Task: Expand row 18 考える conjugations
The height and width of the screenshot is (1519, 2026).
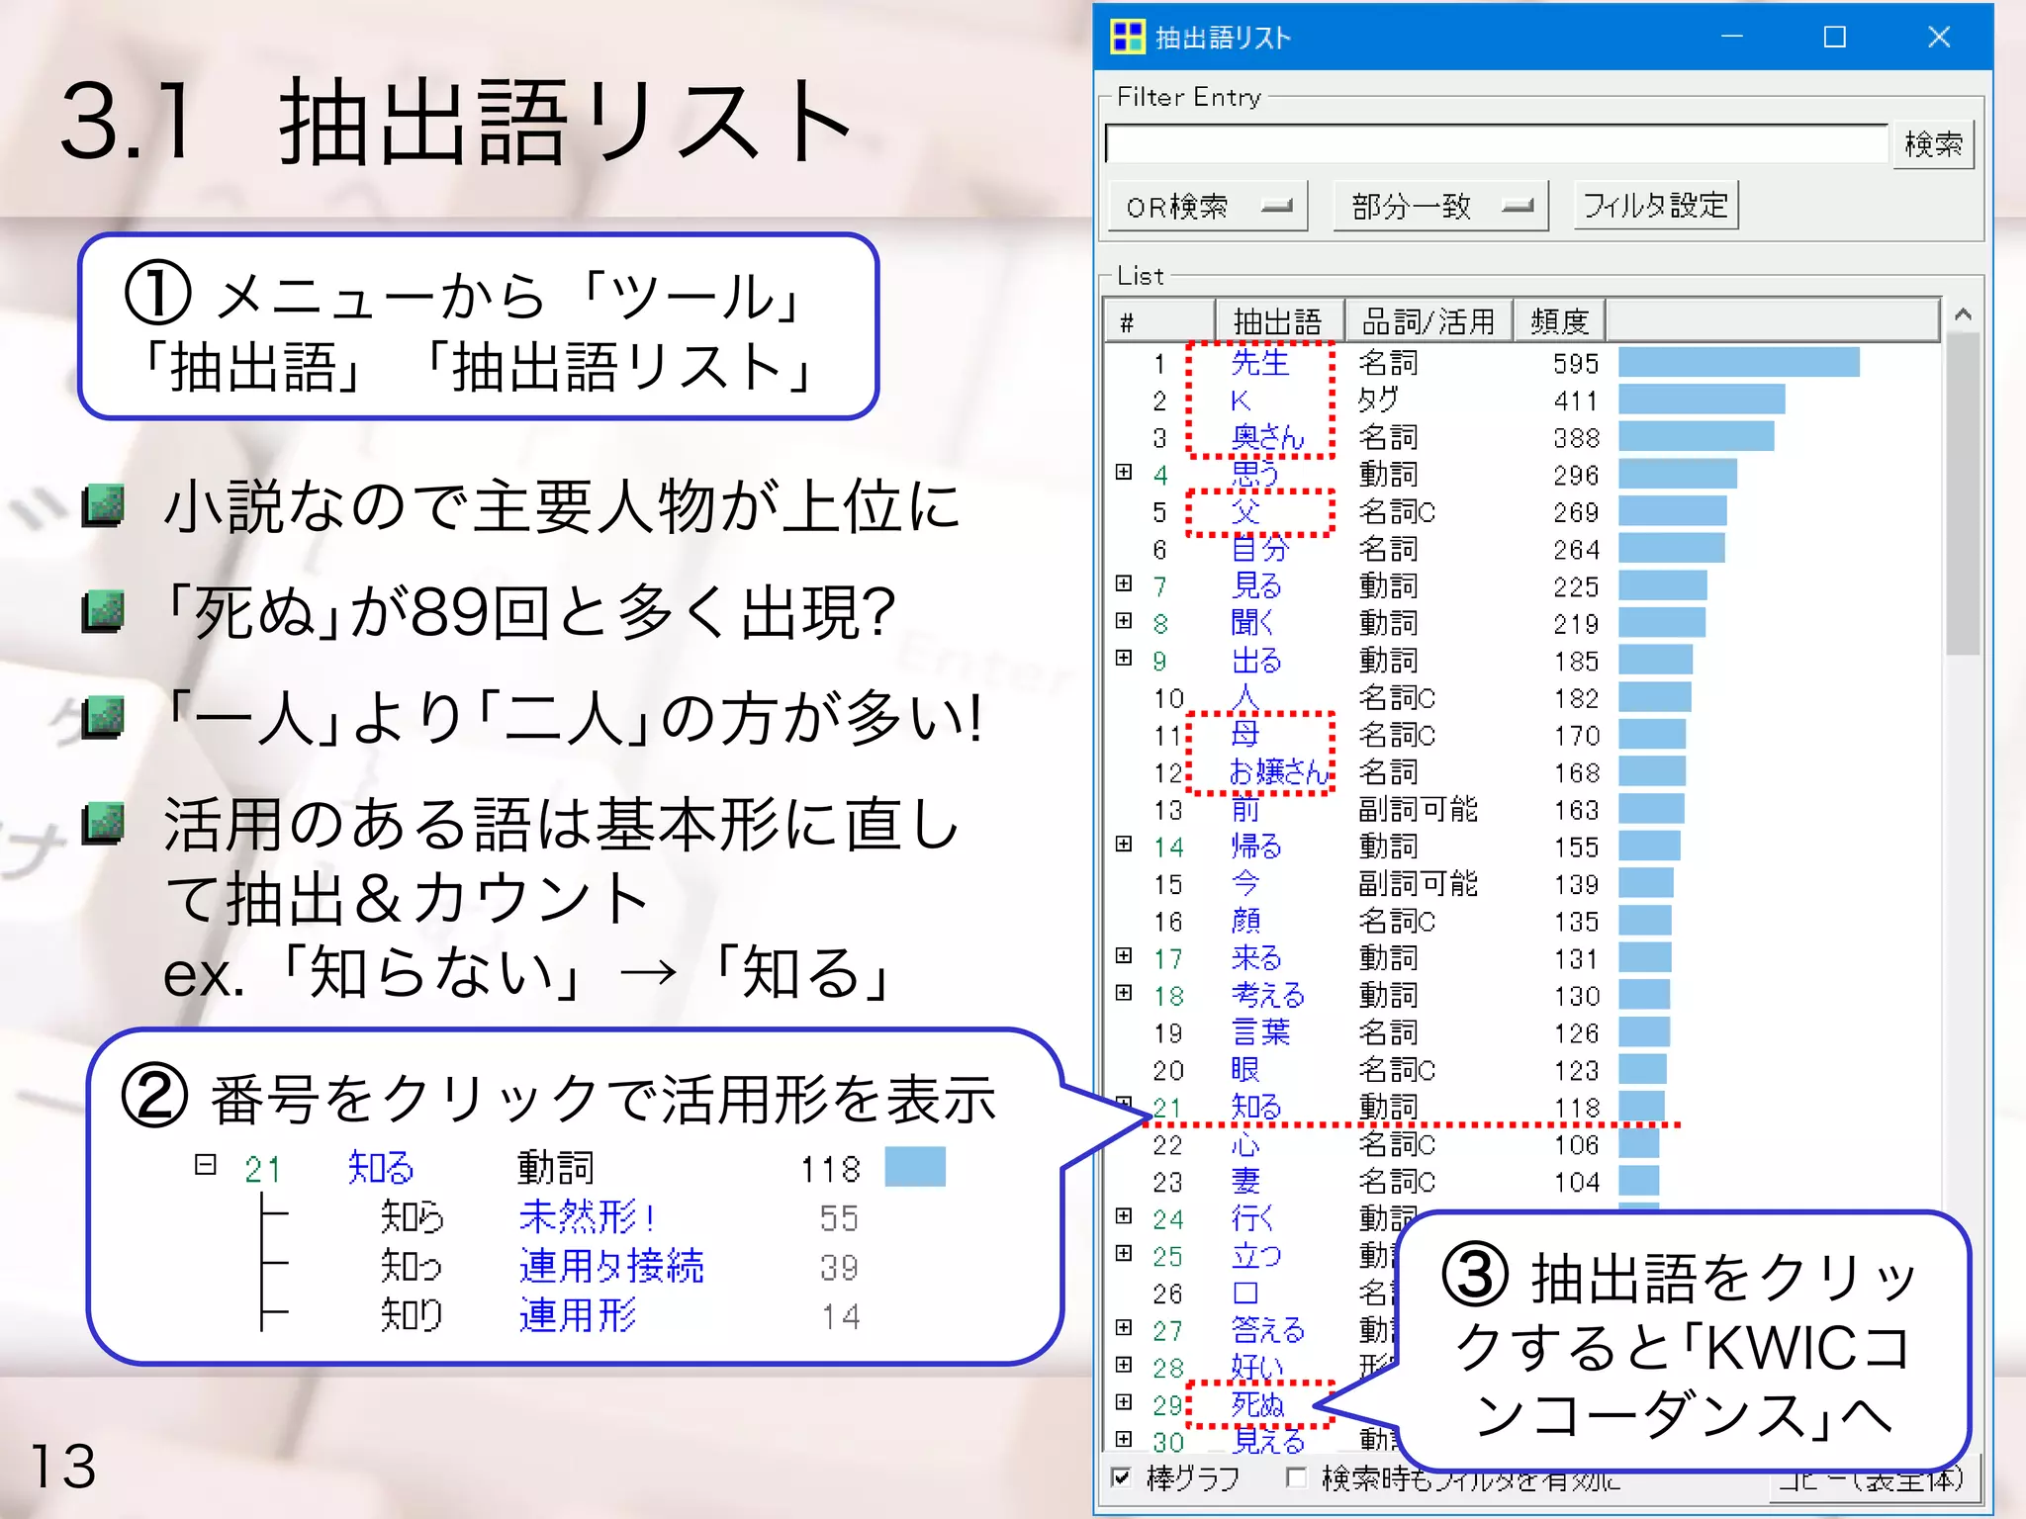Action: (x=1124, y=993)
